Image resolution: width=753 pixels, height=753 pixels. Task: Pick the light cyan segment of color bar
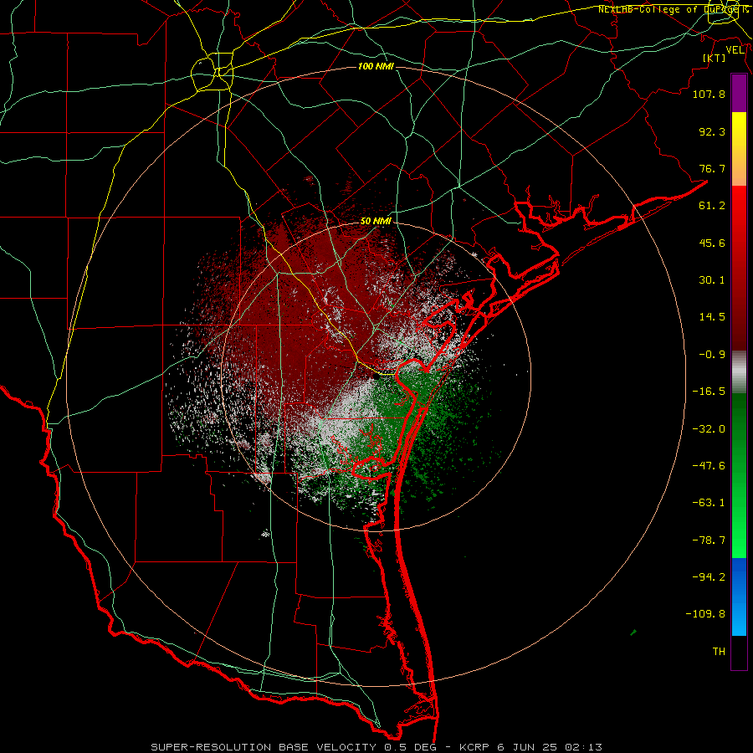point(739,619)
